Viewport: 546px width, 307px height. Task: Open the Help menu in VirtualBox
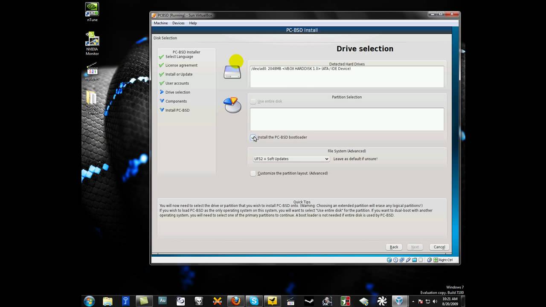[x=193, y=23]
